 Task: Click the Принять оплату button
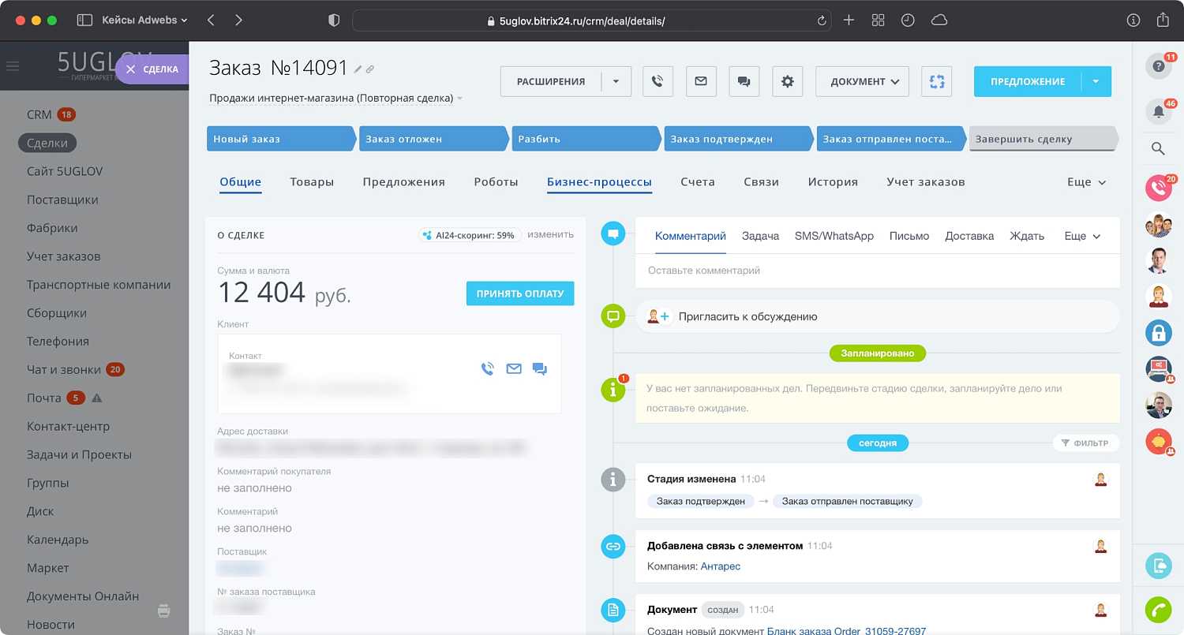[x=519, y=293]
